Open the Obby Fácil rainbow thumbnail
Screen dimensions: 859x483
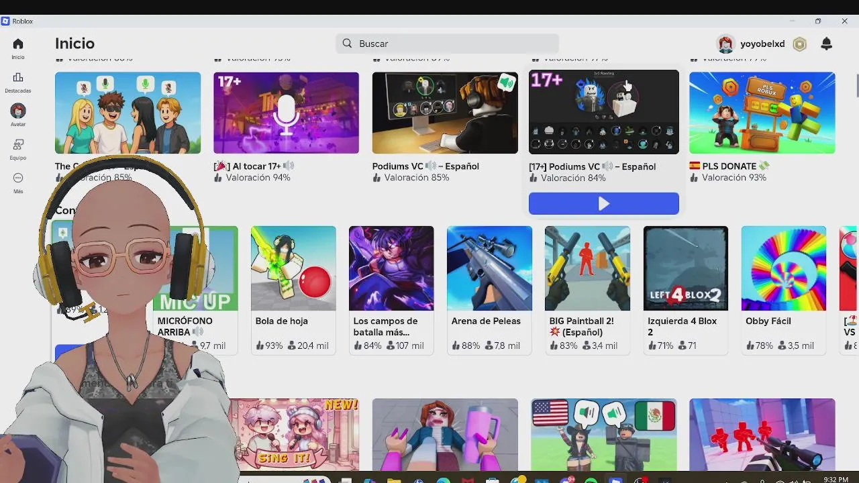pyautogui.click(x=784, y=268)
